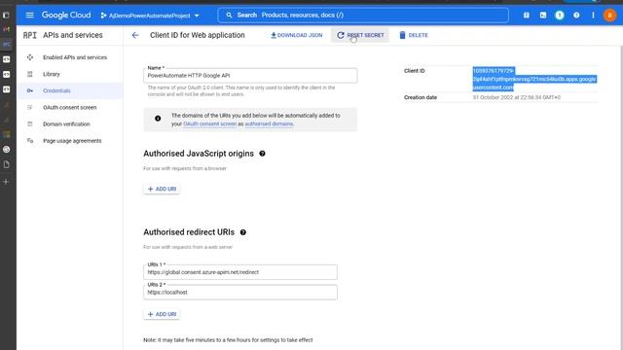Image resolution: width=623 pixels, height=350 pixels.
Task: Click 'Client ID for Web application' heading
Action: (x=198, y=35)
